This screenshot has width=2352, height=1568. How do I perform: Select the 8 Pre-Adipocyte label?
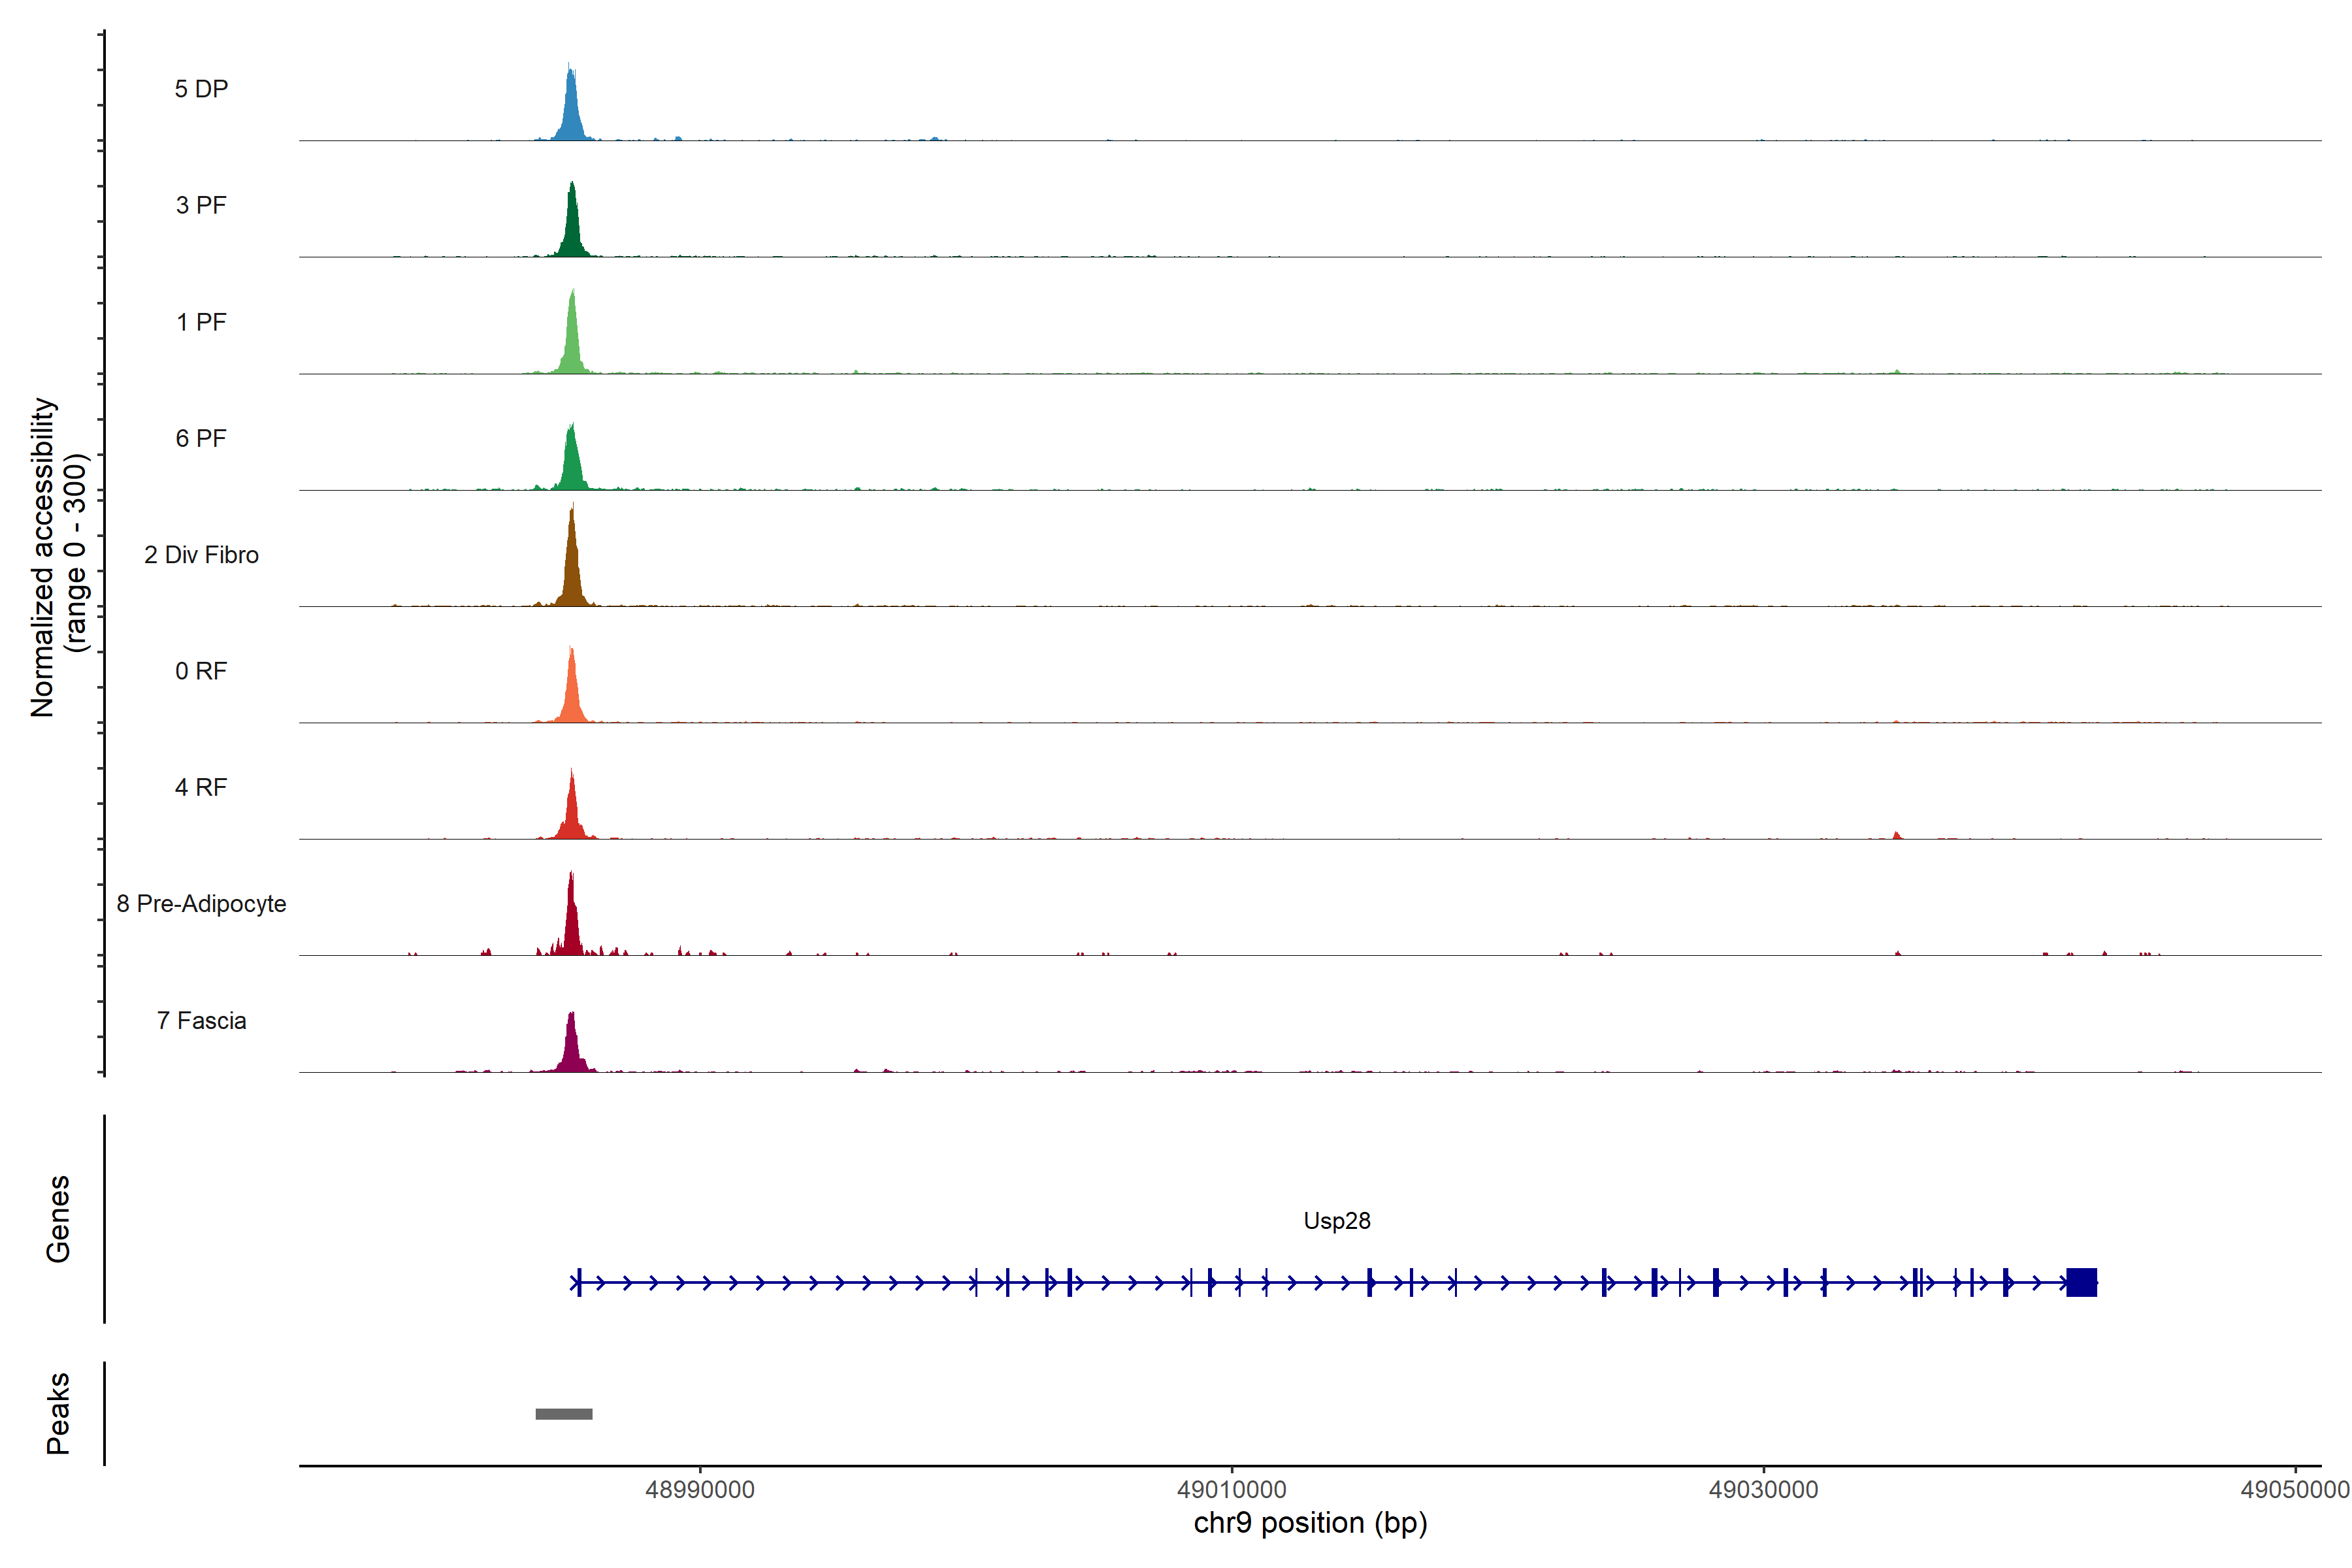(x=201, y=904)
